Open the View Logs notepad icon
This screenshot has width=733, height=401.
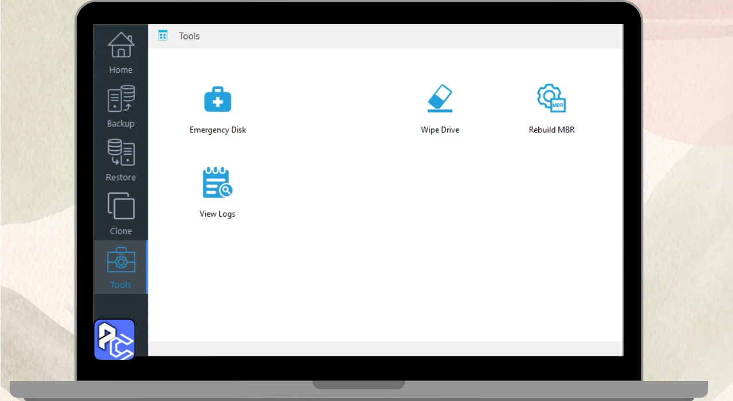218,183
